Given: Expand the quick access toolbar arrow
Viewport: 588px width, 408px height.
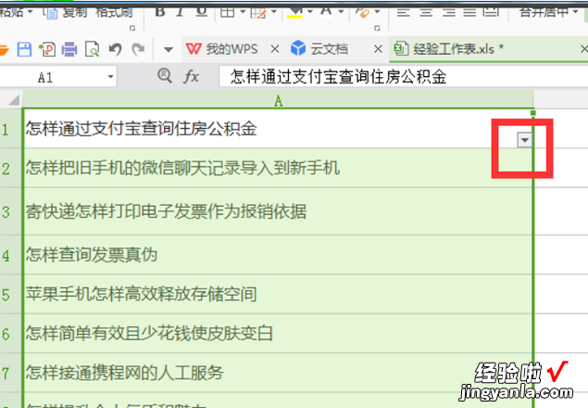Looking at the screenshot, I should coord(169,49).
